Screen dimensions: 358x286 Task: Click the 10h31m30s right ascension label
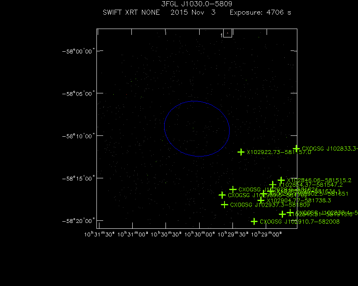[99, 234]
